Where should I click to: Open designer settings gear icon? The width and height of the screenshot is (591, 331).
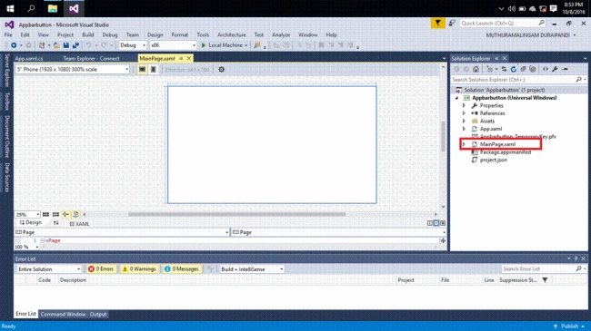click(221, 70)
